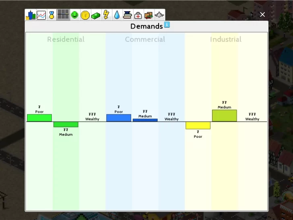The height and width of the screenshot is (220, 293).
Task: Open the crates trade tab
Action: point(149,15)
